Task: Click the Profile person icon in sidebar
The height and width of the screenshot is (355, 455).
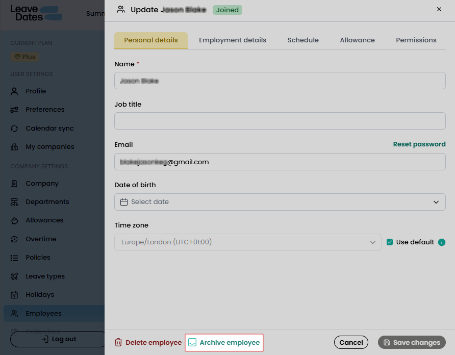Action: click(x=14, y=91)
